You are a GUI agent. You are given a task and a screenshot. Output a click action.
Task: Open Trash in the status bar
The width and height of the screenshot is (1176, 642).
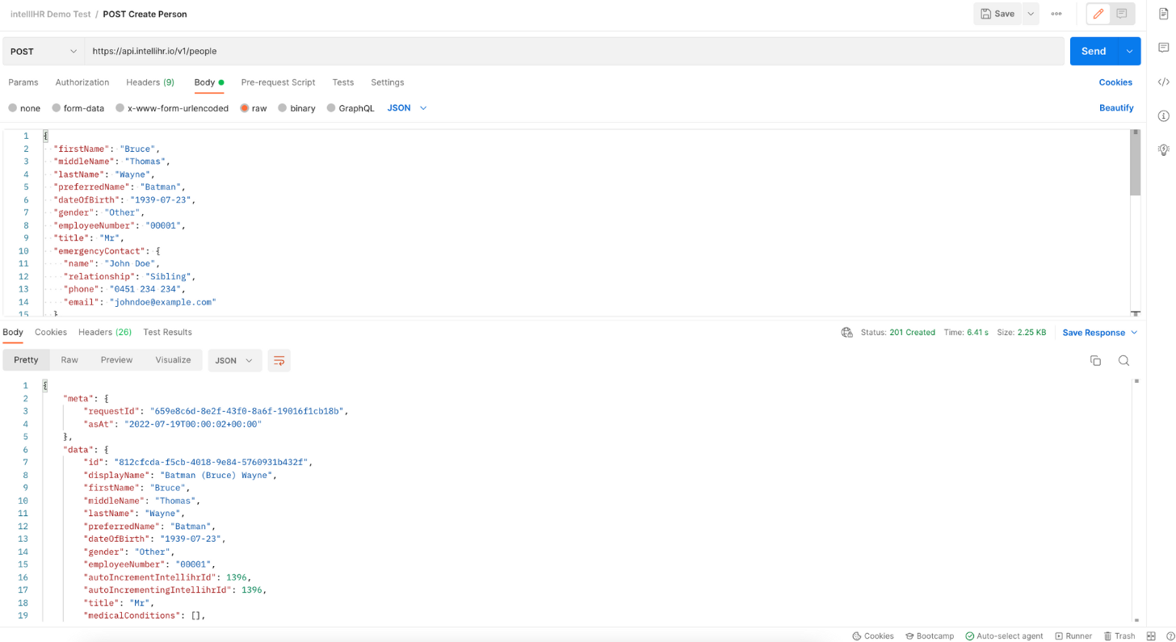tap(1119, 636)
